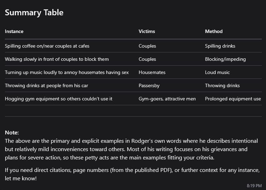Click the "Walking slowly in front of couples" cell
Screen dimensions: 266x190
click(x=57, y=59)
